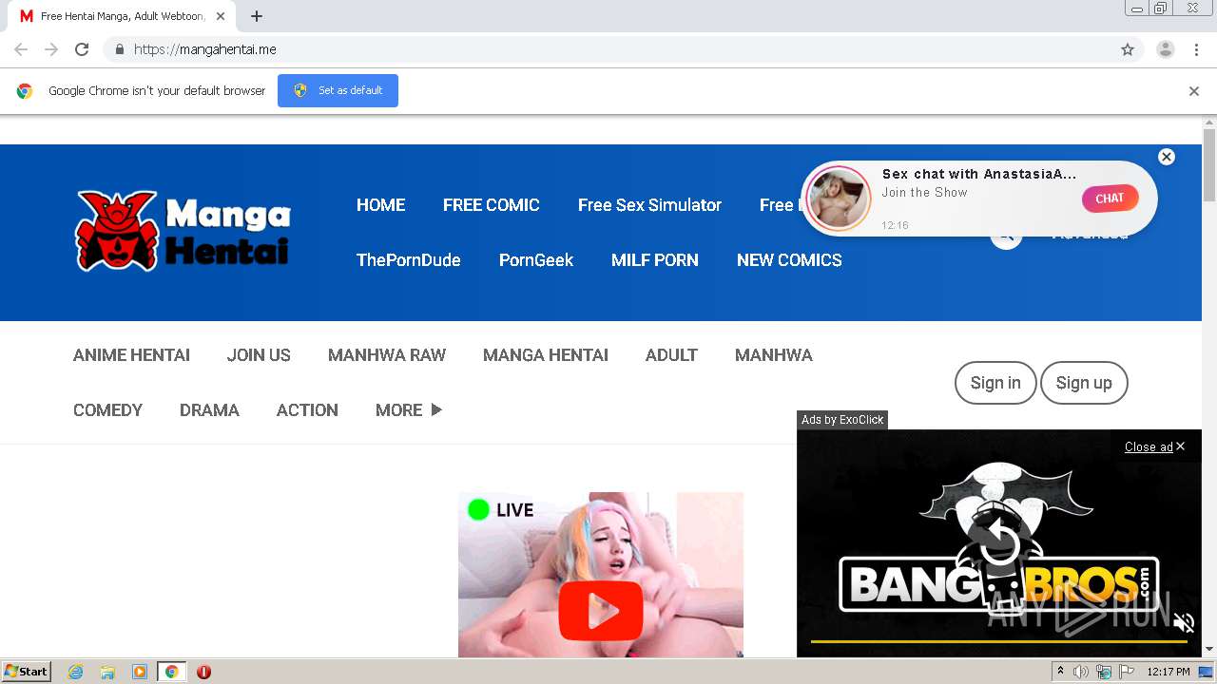The image size is (1217, 684).
Task: Click the search magnifier icon in header
Action: pos(1006,235)
